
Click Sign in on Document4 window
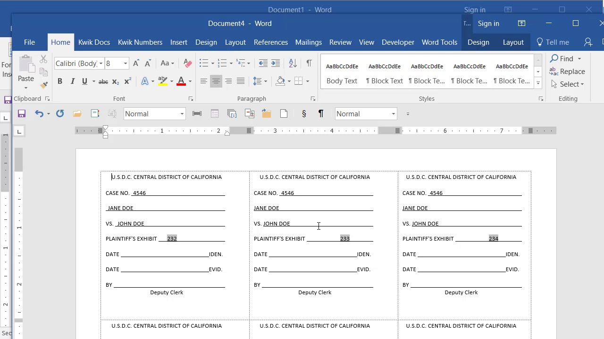(x=488, y=23)
